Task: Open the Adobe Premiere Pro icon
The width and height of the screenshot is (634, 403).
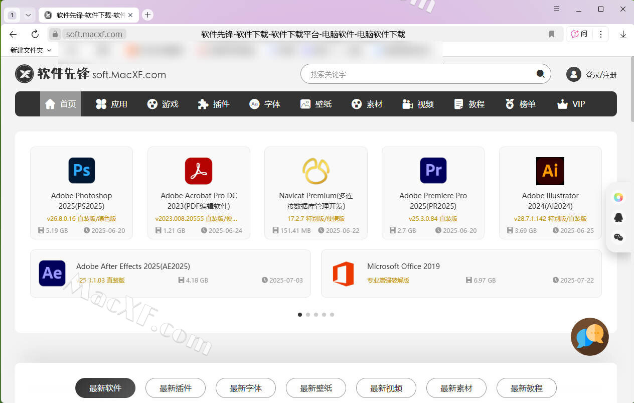Action: [433, 170]
